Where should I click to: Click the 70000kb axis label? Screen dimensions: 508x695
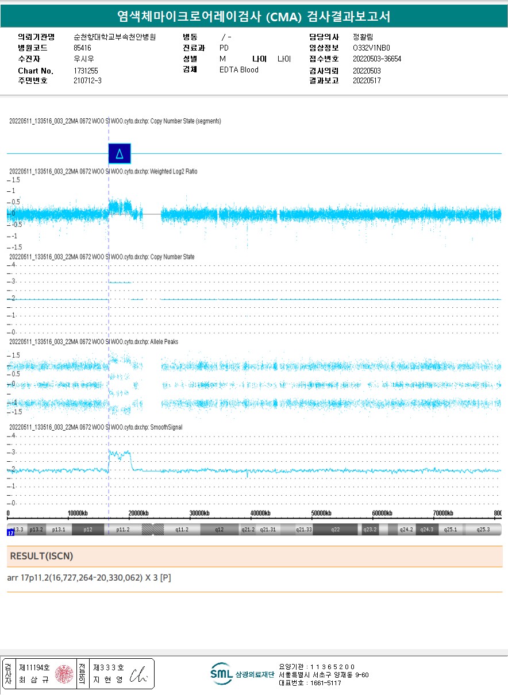[x=444, y=513]
